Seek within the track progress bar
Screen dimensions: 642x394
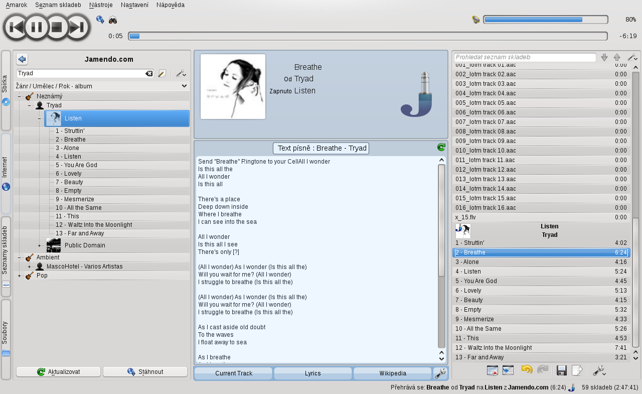pos(368,36)
